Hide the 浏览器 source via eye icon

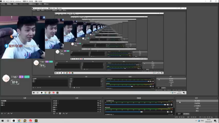coord(98,105)
